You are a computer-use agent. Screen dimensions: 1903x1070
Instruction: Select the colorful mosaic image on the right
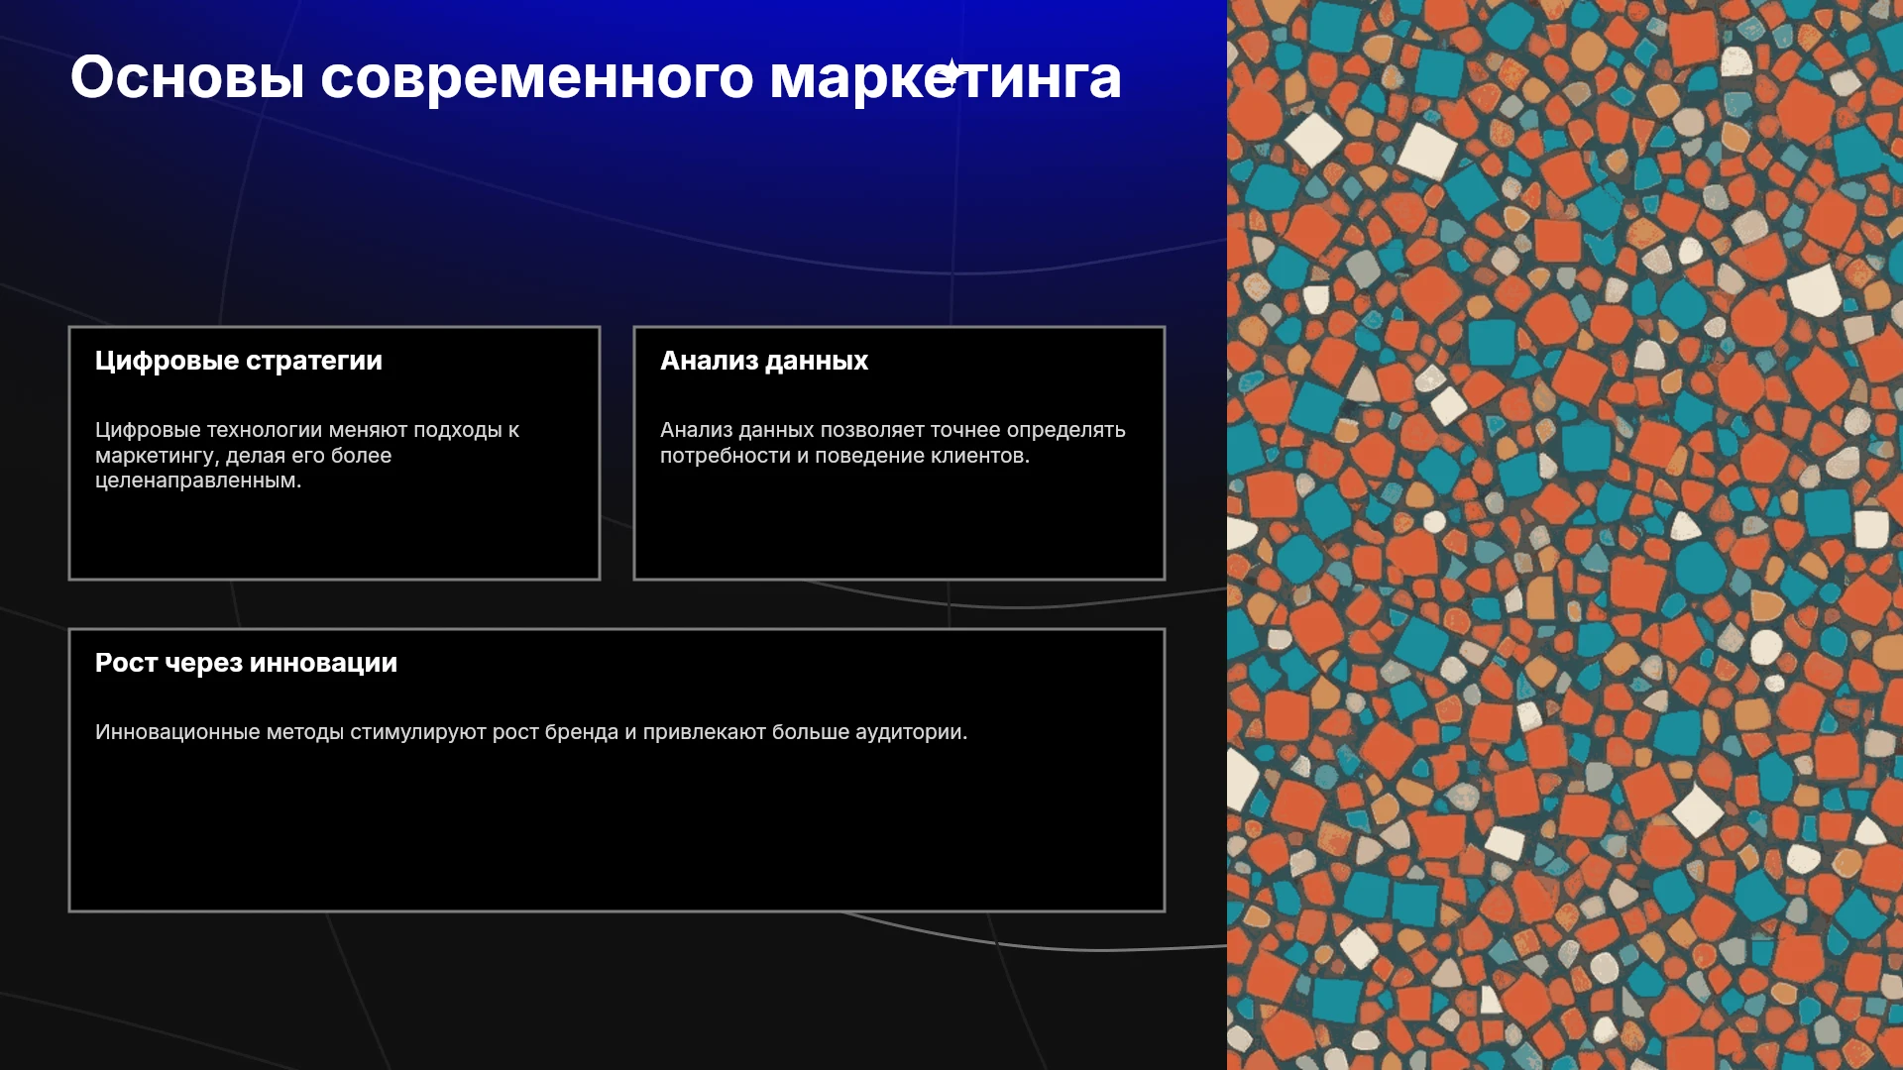point(1565,535)
